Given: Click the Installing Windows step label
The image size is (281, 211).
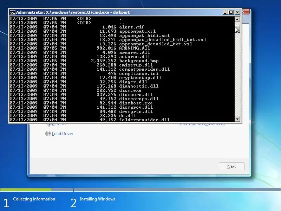Looking at the screenshot, I should coord(98,199).
